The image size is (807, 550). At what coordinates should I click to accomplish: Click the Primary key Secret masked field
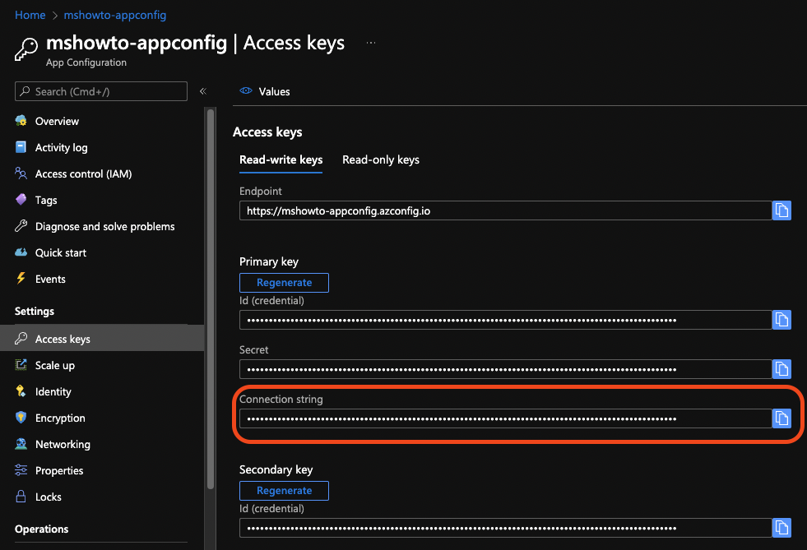[x=505, y=369]
